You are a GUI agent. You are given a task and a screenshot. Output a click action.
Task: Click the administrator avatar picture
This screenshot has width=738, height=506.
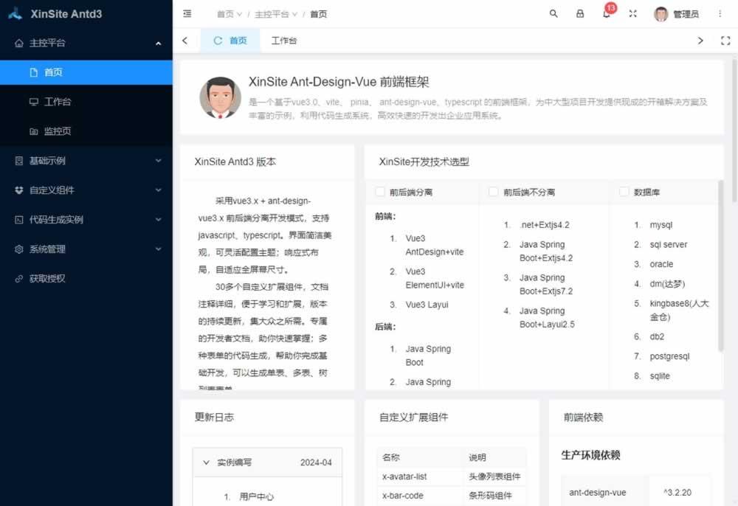click(x=661, y=14)
